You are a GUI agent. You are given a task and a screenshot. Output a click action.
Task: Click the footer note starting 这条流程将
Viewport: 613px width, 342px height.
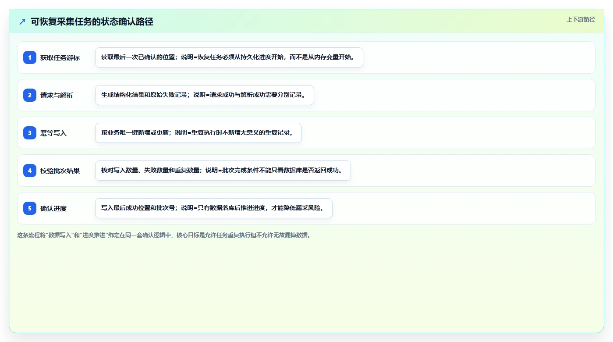[x=164, y=235]
